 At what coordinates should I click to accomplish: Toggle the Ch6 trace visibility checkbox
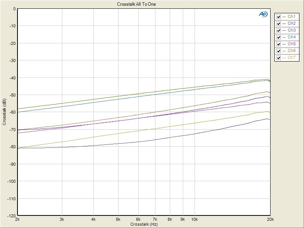279,51
